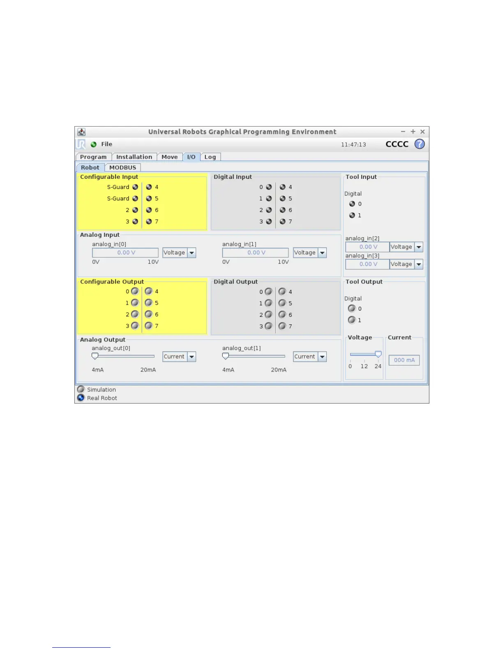The width and height of the screenshot is (503, 651).
Task: Switch to the Installation tab
Action: tap(134, 157)
